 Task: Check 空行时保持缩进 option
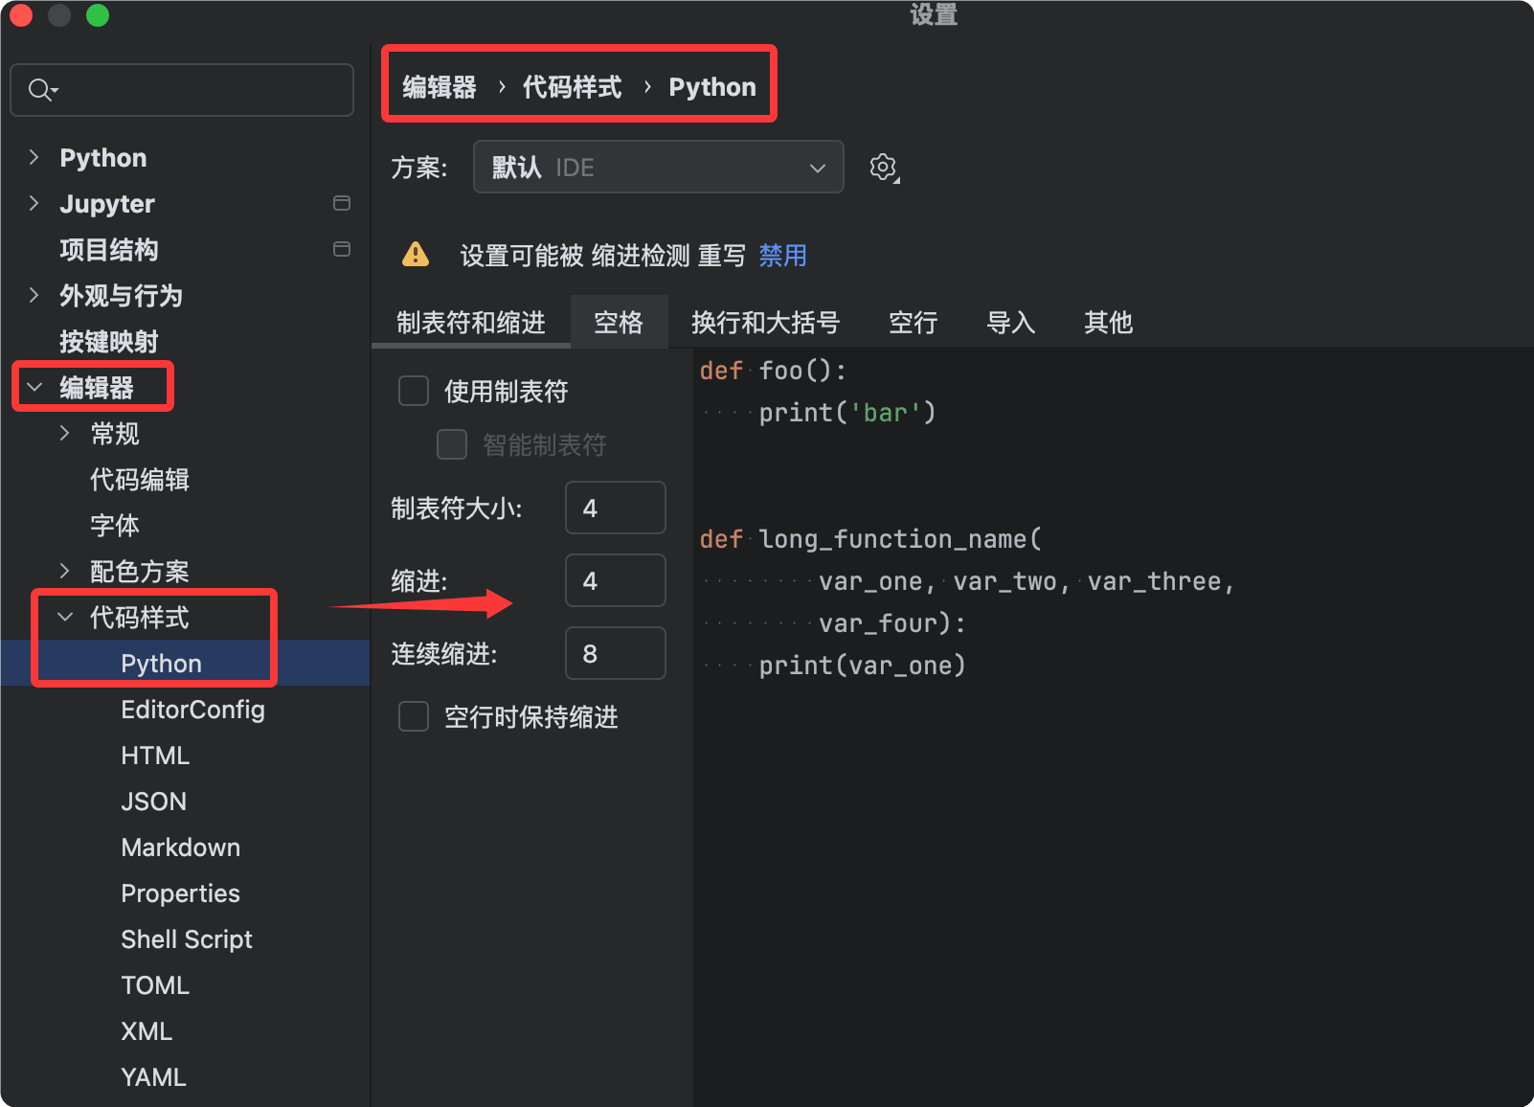tap(414, 716)
